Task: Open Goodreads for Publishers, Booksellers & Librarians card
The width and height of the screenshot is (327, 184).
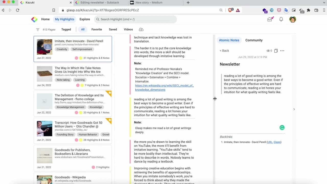Action: (73, 158)
